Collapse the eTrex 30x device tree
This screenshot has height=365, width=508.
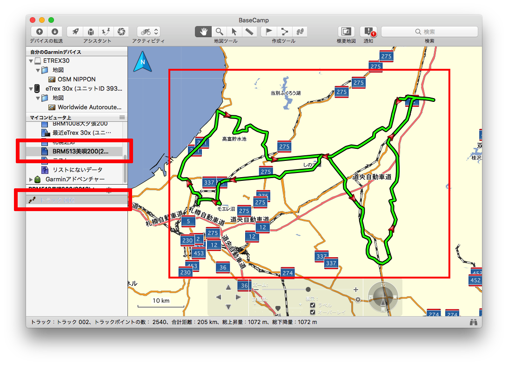click(x=31, y=89)
